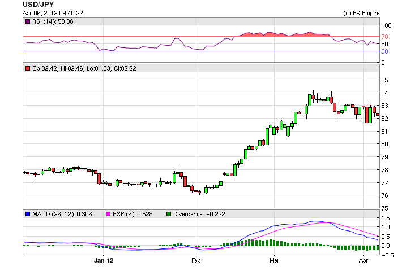Image resolution: width=402 pixels, height=275 pixels.
Task: Click the green Divergence legend swatch
Action: coord(169,214)
